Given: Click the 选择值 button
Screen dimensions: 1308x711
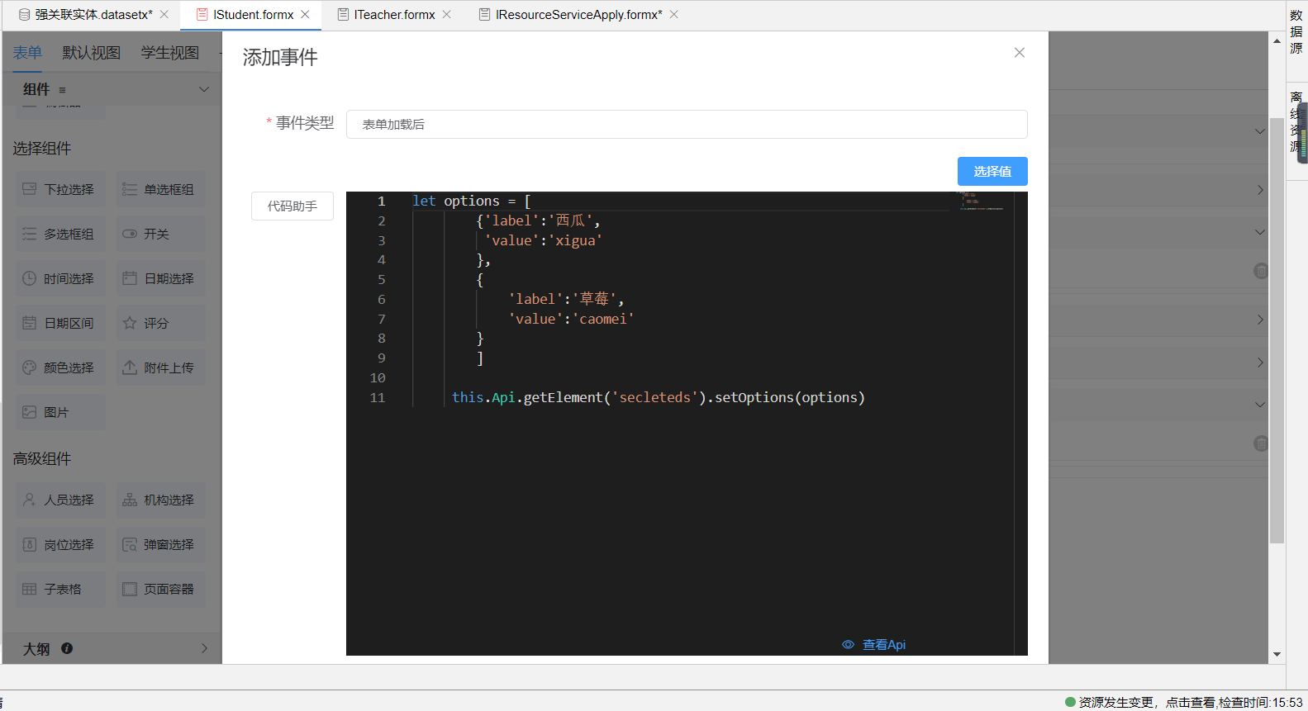Looking at the screenshot, I should (992, 171).
